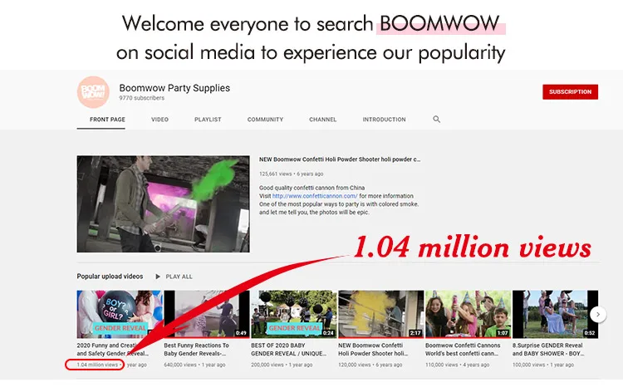The height and width of the screenshot is (392, 623).
Task: Open the PLAYLIST tab
Action: click(x=208, y=120)
